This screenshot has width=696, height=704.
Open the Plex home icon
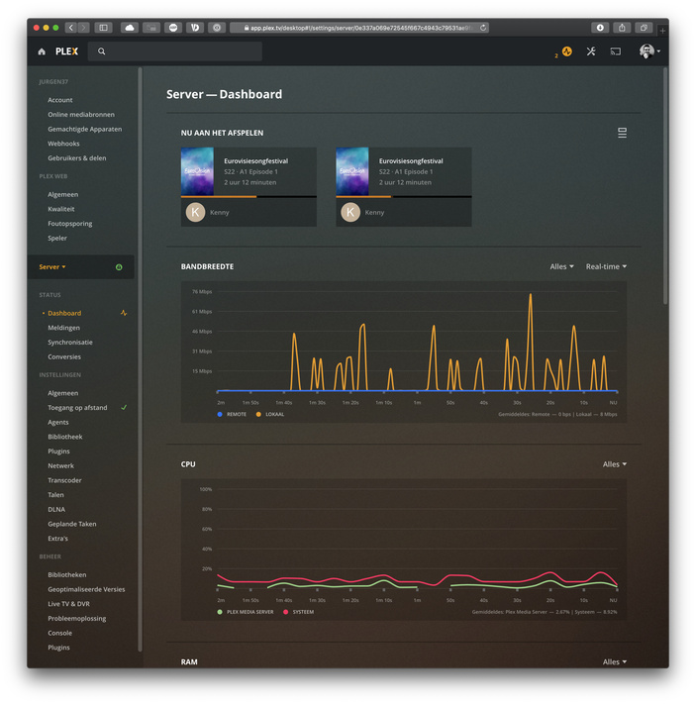[42, 51]
